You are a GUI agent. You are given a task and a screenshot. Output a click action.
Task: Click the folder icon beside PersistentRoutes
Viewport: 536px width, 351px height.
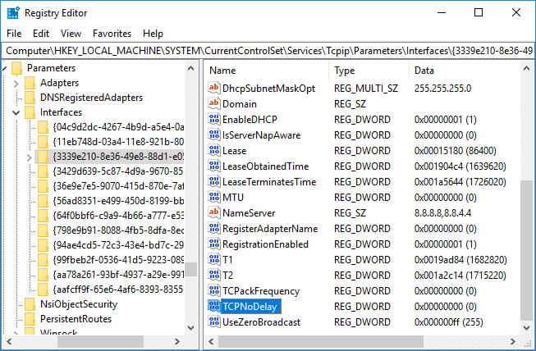click(30, 319)
